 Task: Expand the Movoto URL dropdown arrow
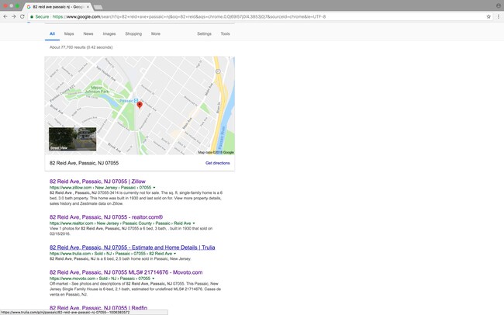(154, 279)
